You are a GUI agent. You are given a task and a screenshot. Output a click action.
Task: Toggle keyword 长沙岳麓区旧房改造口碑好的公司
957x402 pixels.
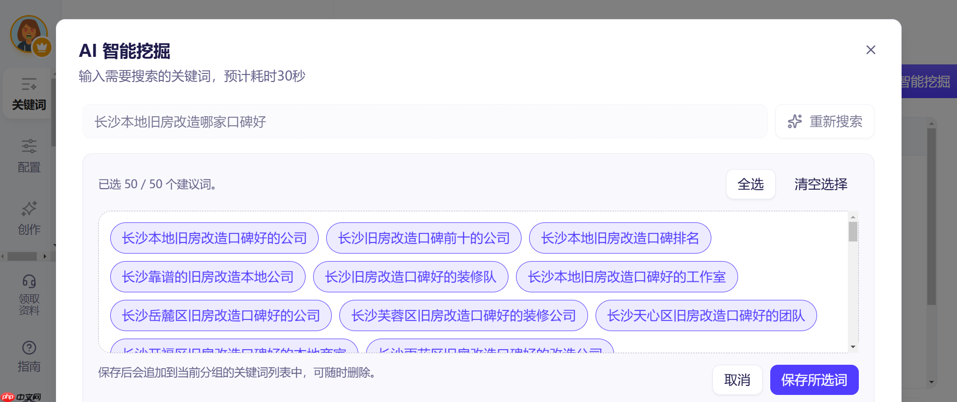tap(221, 315)
